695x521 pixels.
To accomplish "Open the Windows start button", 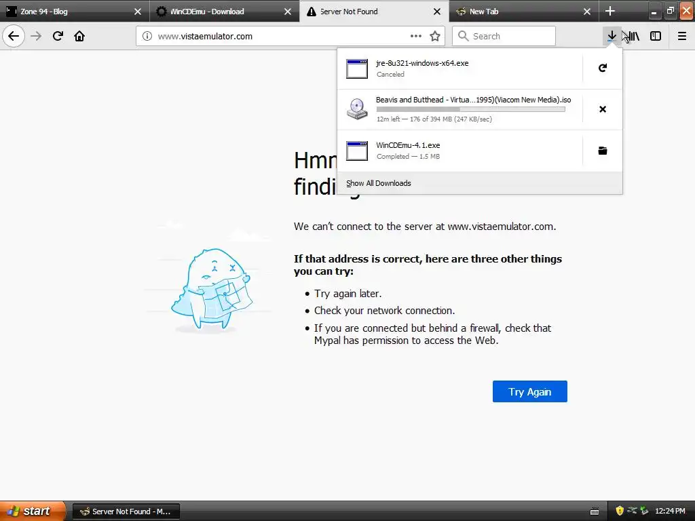I will (33, 511).
